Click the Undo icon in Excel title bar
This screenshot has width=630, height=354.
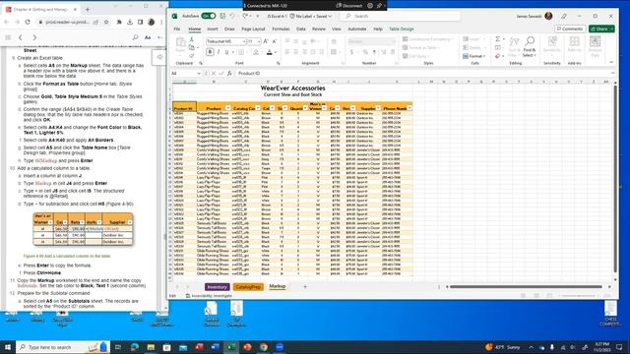(232, 16)
